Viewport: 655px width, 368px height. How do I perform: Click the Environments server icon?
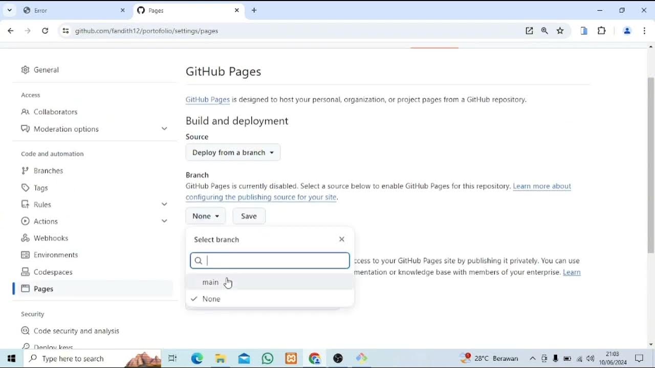tap(25, 255)
